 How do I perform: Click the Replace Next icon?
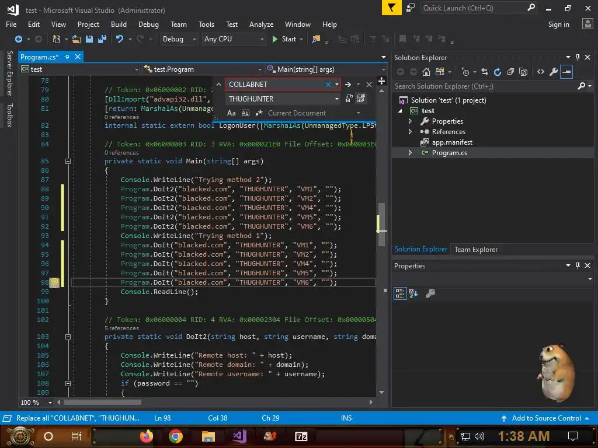(x=348, y=99)
